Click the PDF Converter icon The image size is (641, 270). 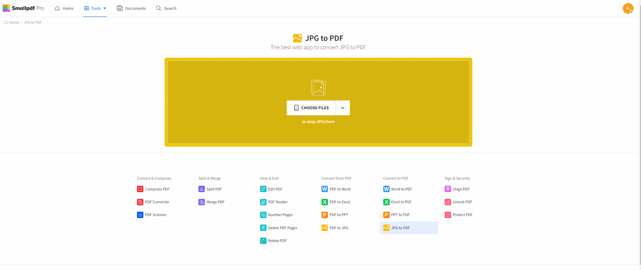(140, 202)
